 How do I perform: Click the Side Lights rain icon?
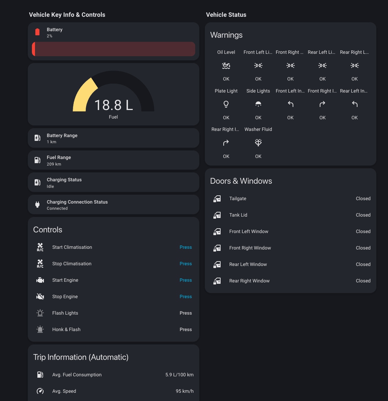pyautogui.click(x=258, y=104)
